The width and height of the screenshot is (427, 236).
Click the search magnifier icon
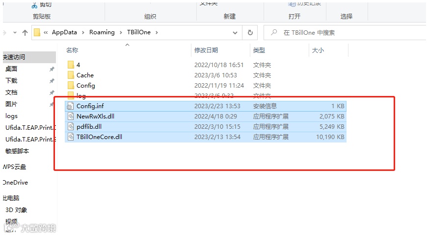pos(274,33)
